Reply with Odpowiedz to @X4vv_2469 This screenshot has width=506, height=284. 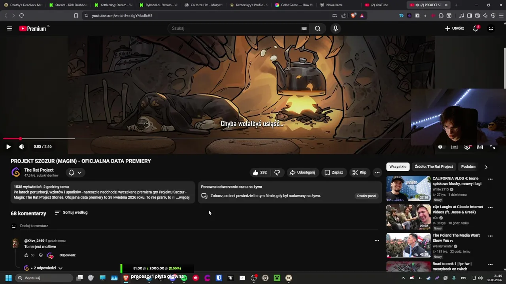pos(67,255)
